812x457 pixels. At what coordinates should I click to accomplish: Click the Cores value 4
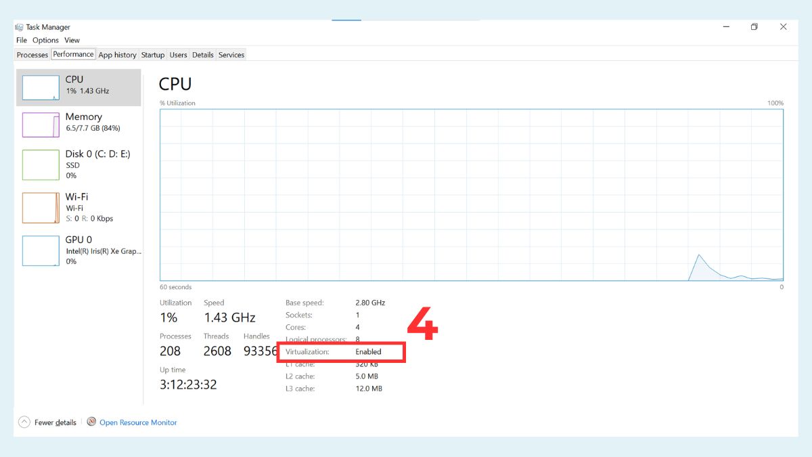(358, 327)
